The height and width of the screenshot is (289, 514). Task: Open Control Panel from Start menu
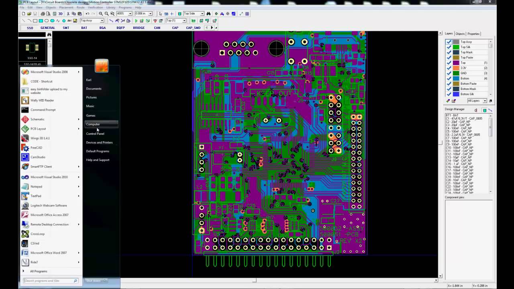[95, 134]
